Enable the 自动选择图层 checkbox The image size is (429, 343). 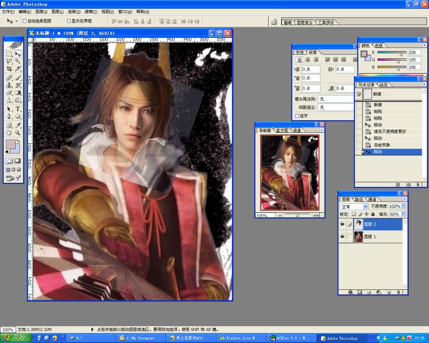tap(25, 21)
